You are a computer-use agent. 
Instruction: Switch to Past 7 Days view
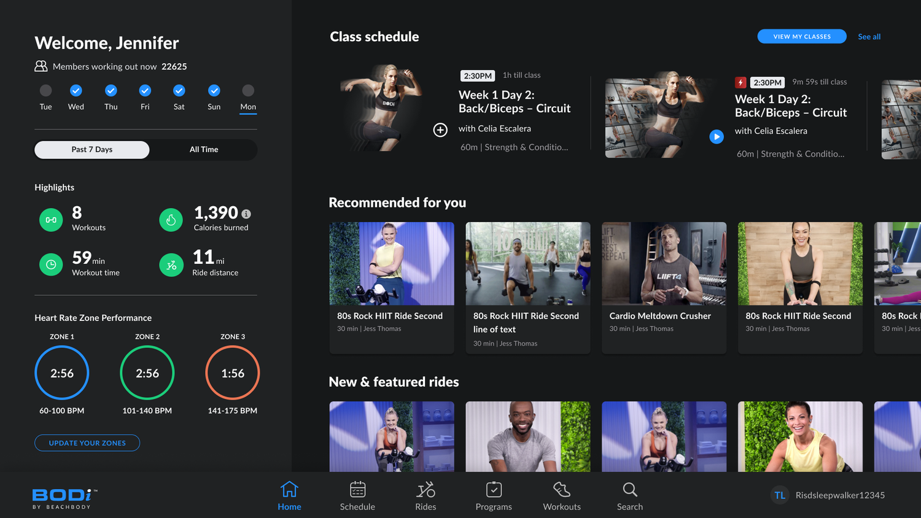click(x=92, y=150)
